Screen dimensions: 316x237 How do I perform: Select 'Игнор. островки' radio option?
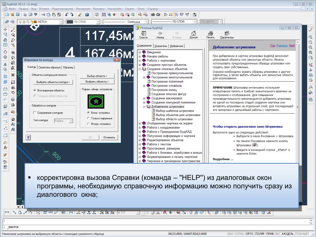coord(88,124)
